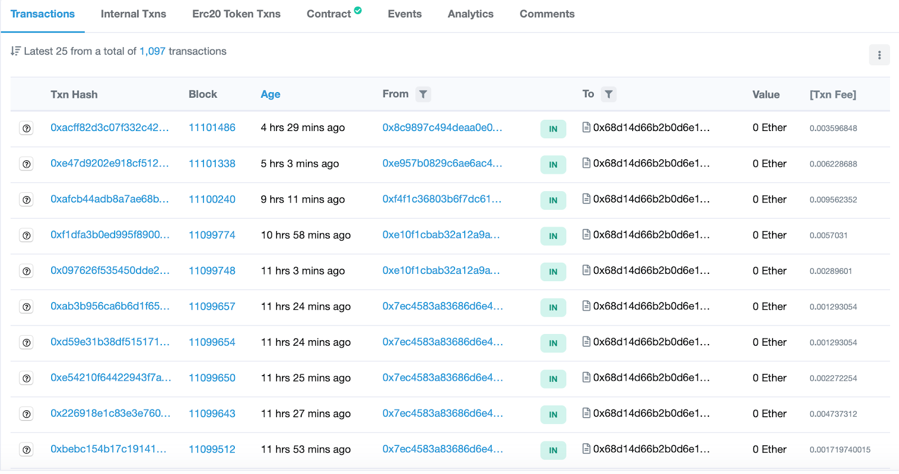Open transaction hash 0xd59e31b38df515171
Screen dimensions: 899x474
(x=110, y=342)
